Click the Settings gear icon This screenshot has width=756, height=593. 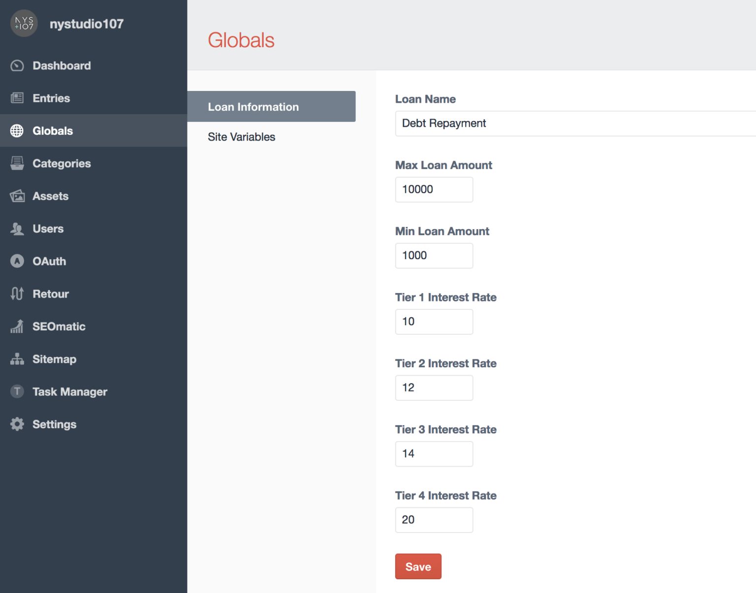coord(17,424)
